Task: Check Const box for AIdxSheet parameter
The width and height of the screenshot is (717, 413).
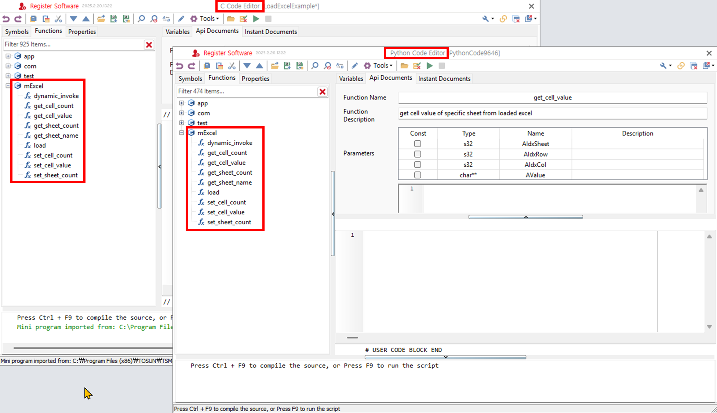Action: click(x=418, y=144)
